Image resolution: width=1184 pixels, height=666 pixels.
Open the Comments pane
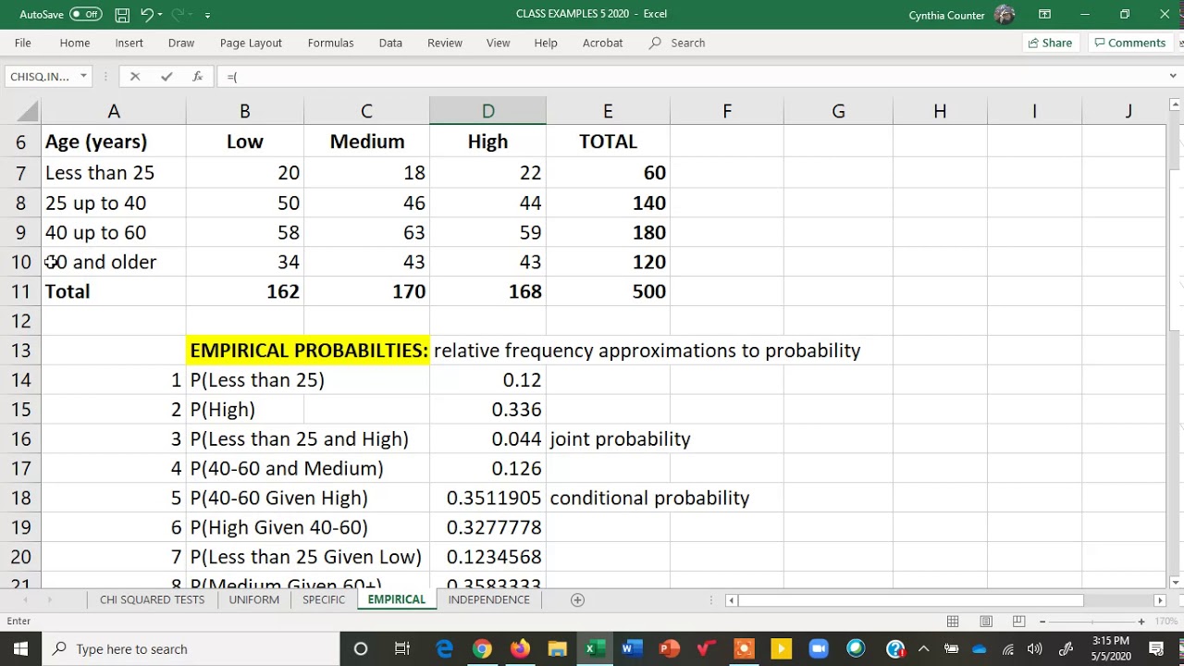pos(1130,43)
